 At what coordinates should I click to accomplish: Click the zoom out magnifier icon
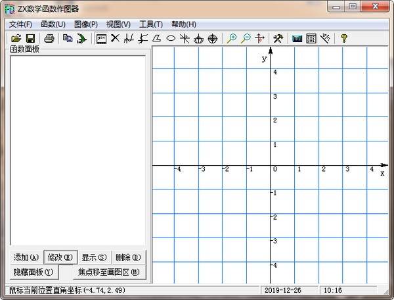[x=246, y=39]
